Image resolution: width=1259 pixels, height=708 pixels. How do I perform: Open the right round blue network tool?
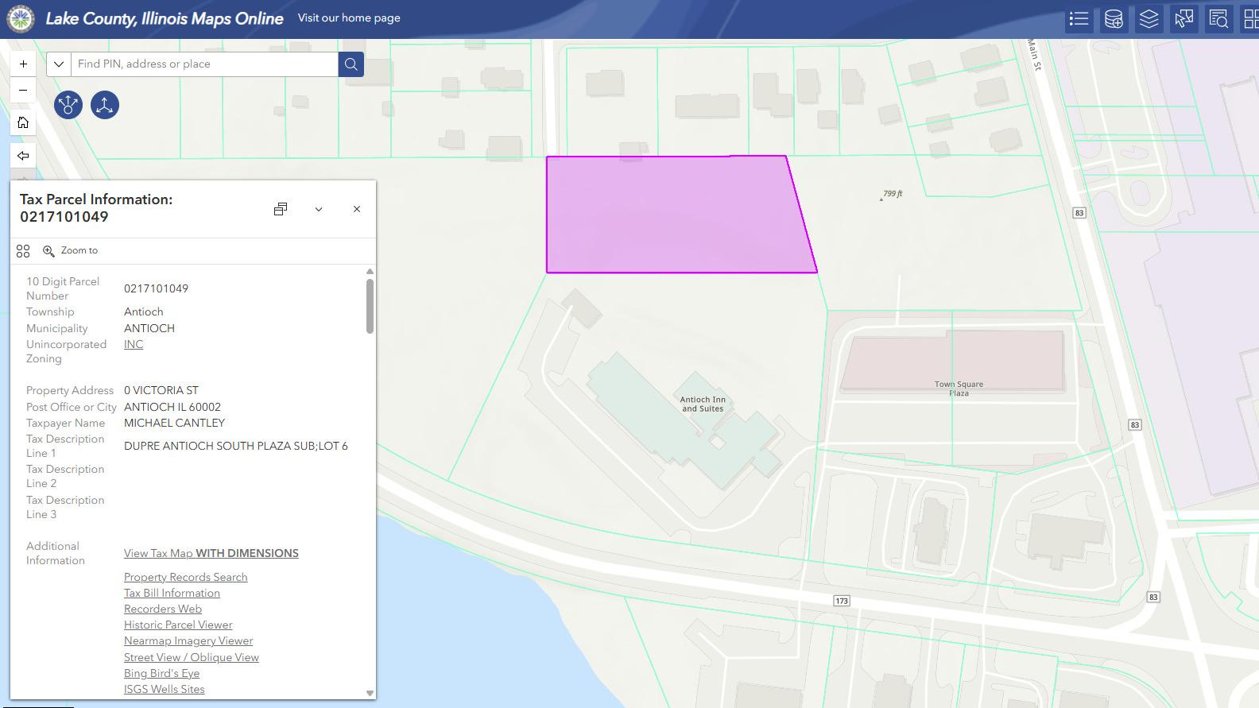click(105, 105)
